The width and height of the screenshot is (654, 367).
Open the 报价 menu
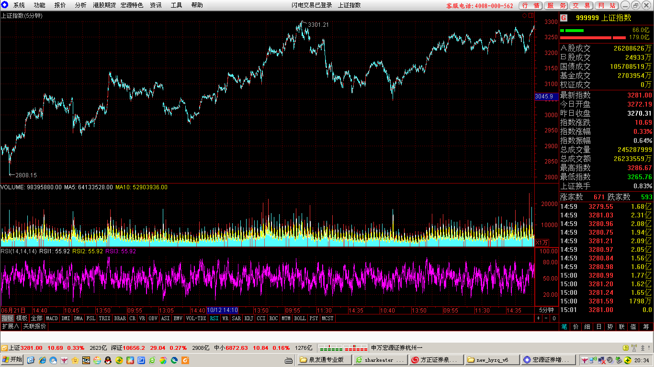pyautogui.click(x=60, y=5)
